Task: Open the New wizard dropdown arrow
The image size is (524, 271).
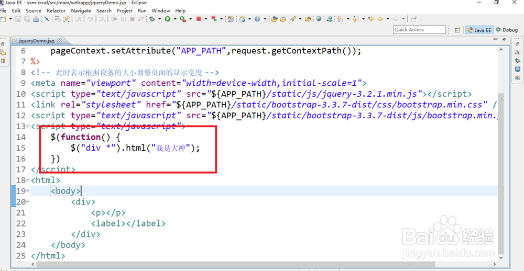Action: 10,19
